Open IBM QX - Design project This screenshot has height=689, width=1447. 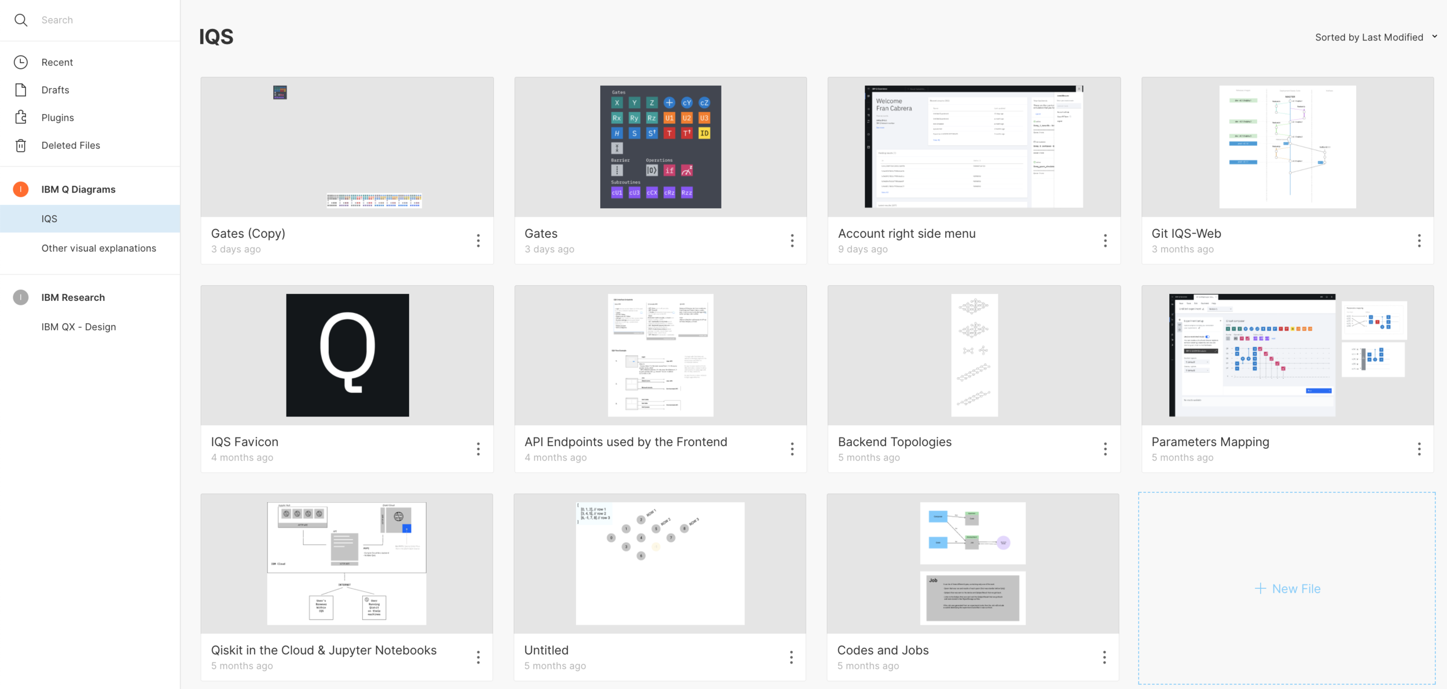[x=79, y=327]
